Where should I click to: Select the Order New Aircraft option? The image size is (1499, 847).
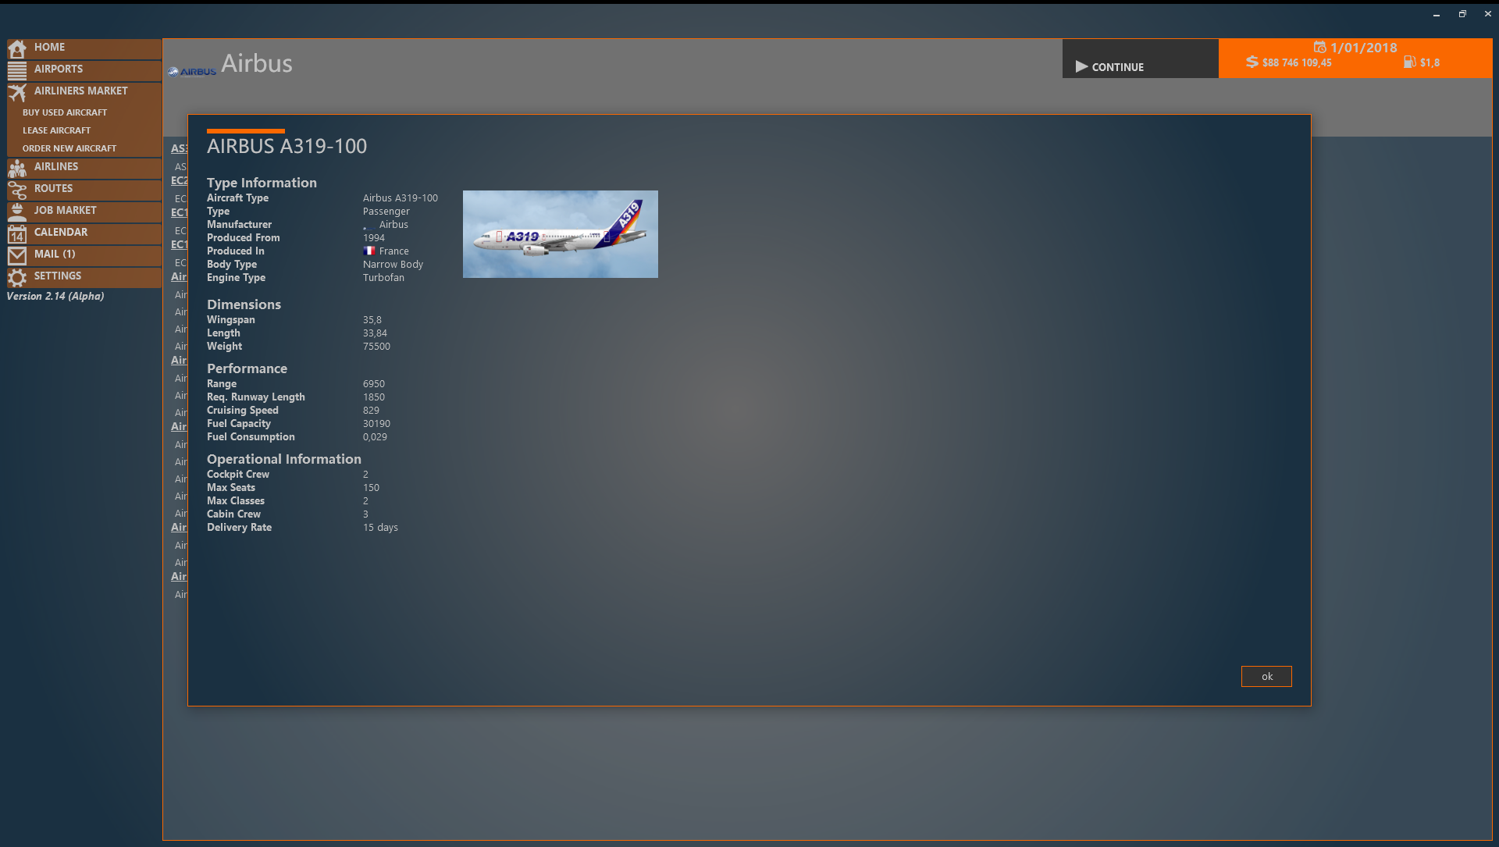pos(69,148)
